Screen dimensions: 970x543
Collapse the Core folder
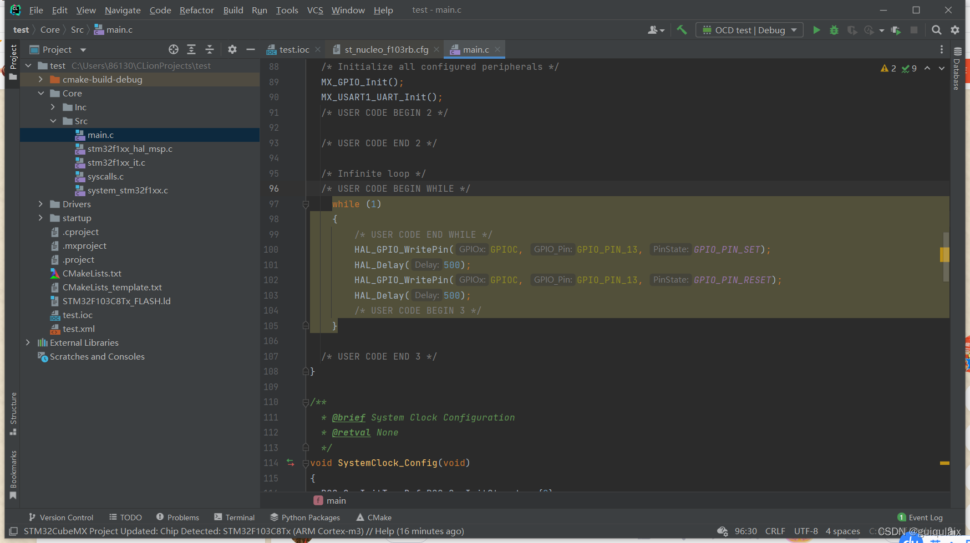click(x=40, y=93)
